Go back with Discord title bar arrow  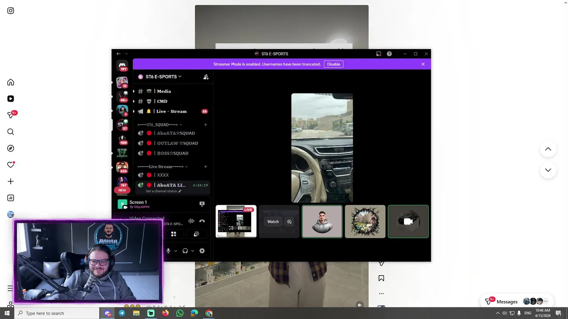118,54
